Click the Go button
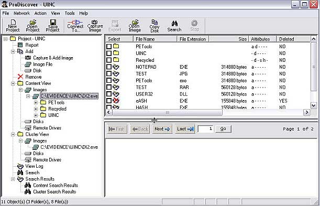Screen dimensions: 320x206 click(x=223, y=129)
